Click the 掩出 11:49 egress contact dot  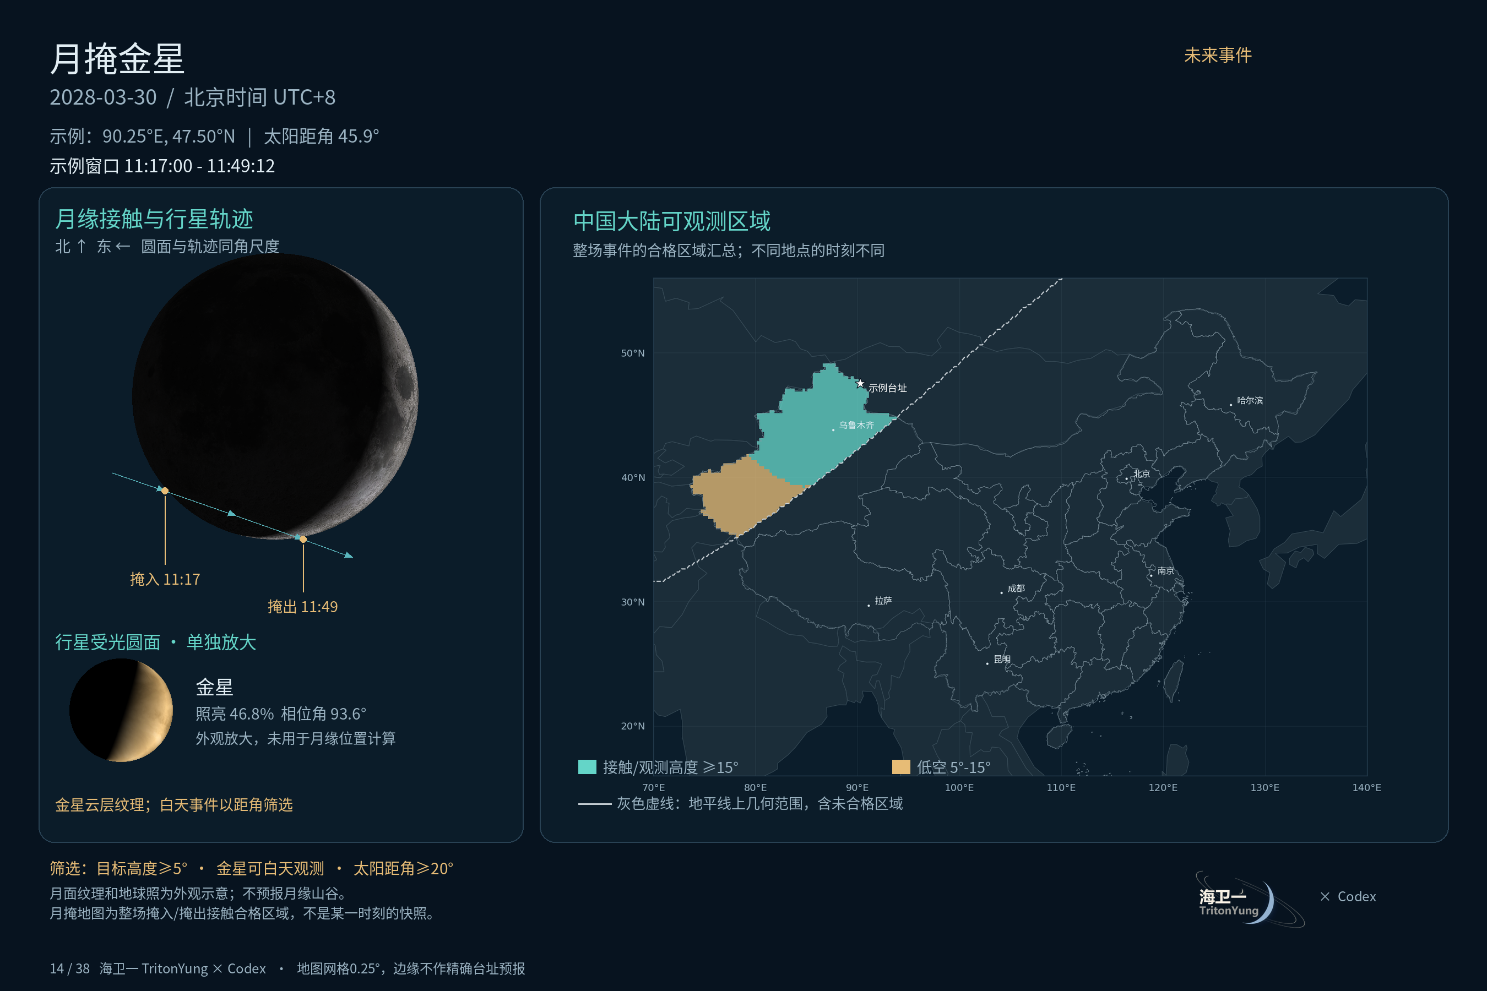pyautogui.click(x=303, y=539)
